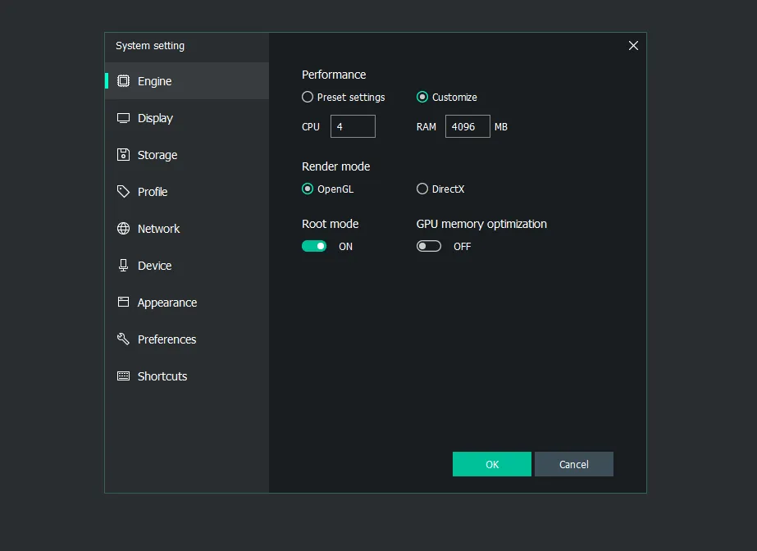Screen dimensions: 757x551
Task: Close the System setting dialog
Action: tap(633, 46)
